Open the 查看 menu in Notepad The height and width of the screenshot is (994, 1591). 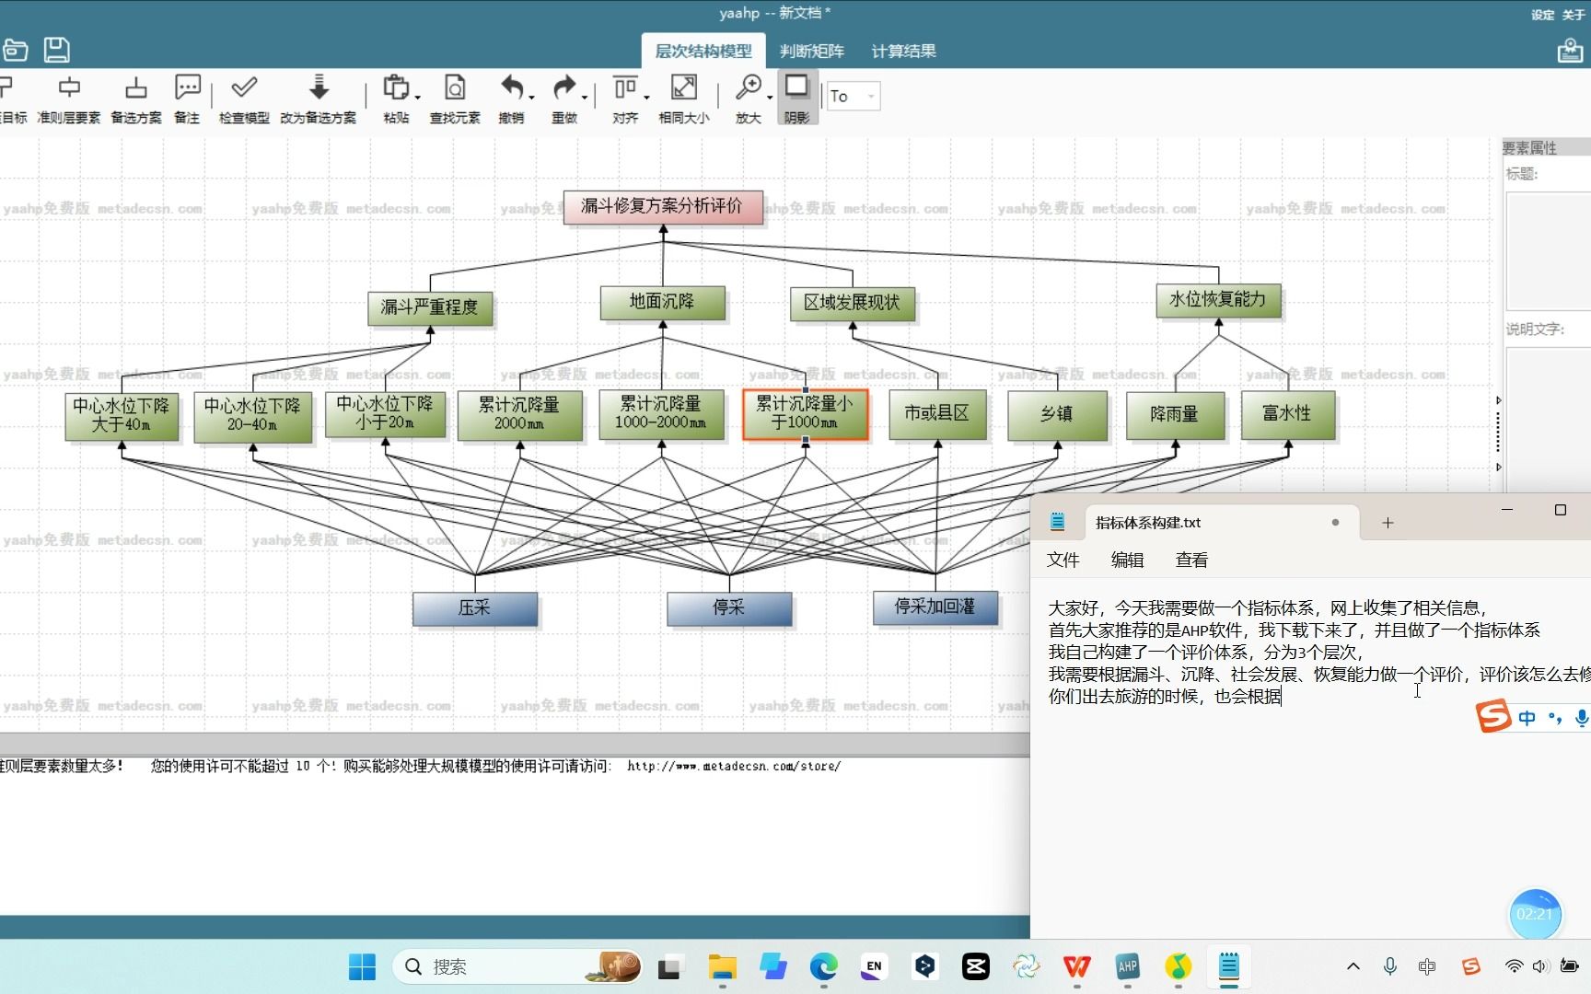pyautogui.click(x=1190, y=560)
